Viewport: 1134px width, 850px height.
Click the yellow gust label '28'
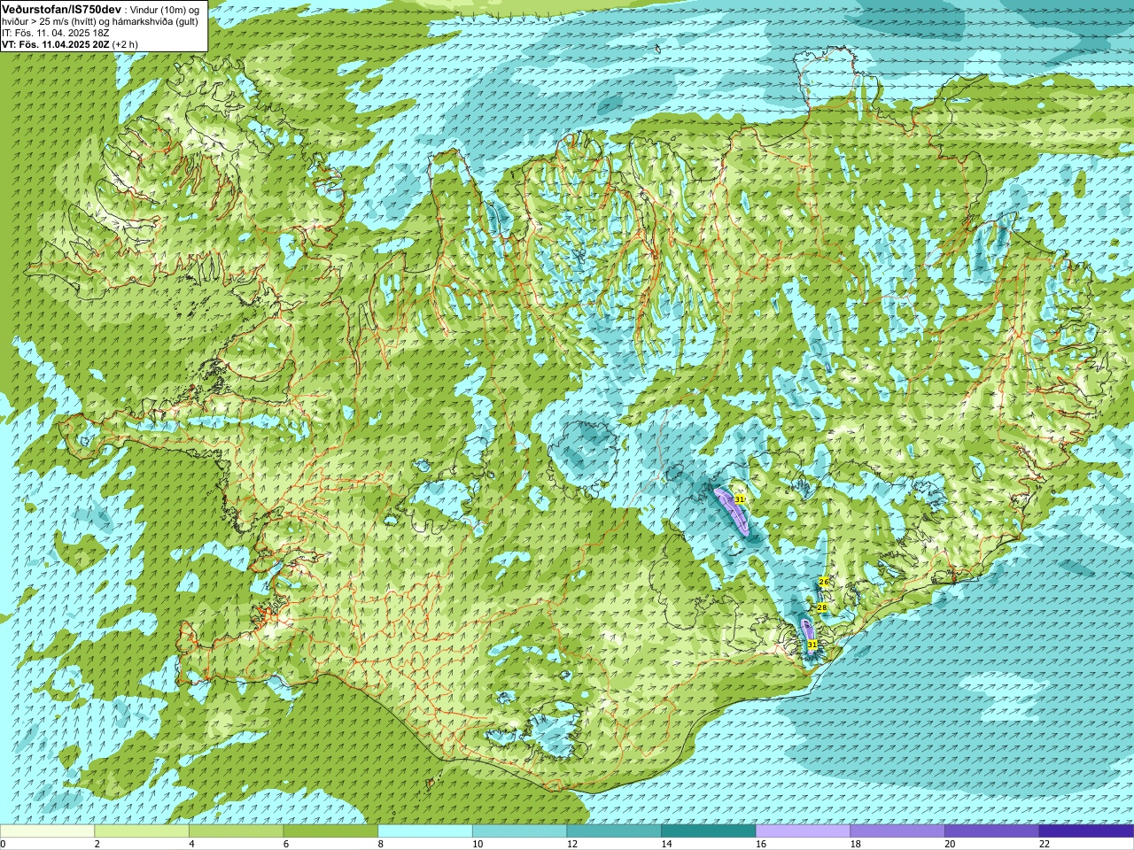[821, 607]
